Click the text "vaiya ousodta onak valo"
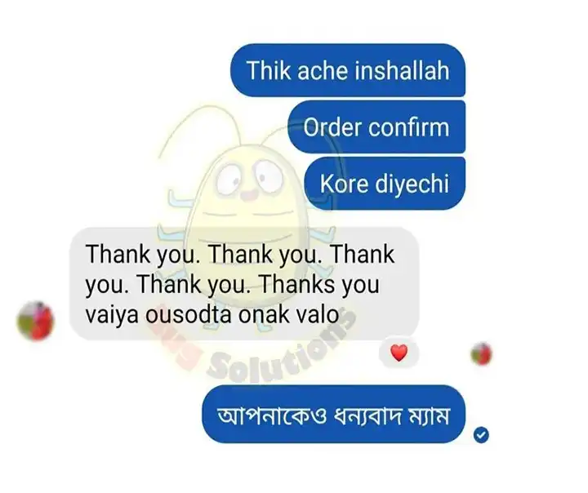 pyautogui.click(x=212, y=314)
